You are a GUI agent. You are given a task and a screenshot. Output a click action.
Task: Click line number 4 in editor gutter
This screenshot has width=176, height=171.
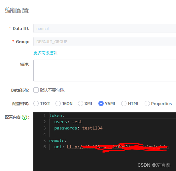pyautogui.click(x=45, y=134)
